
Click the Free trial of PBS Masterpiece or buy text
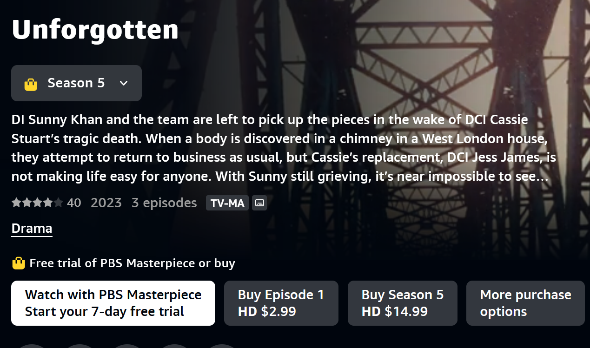(132, 263)
